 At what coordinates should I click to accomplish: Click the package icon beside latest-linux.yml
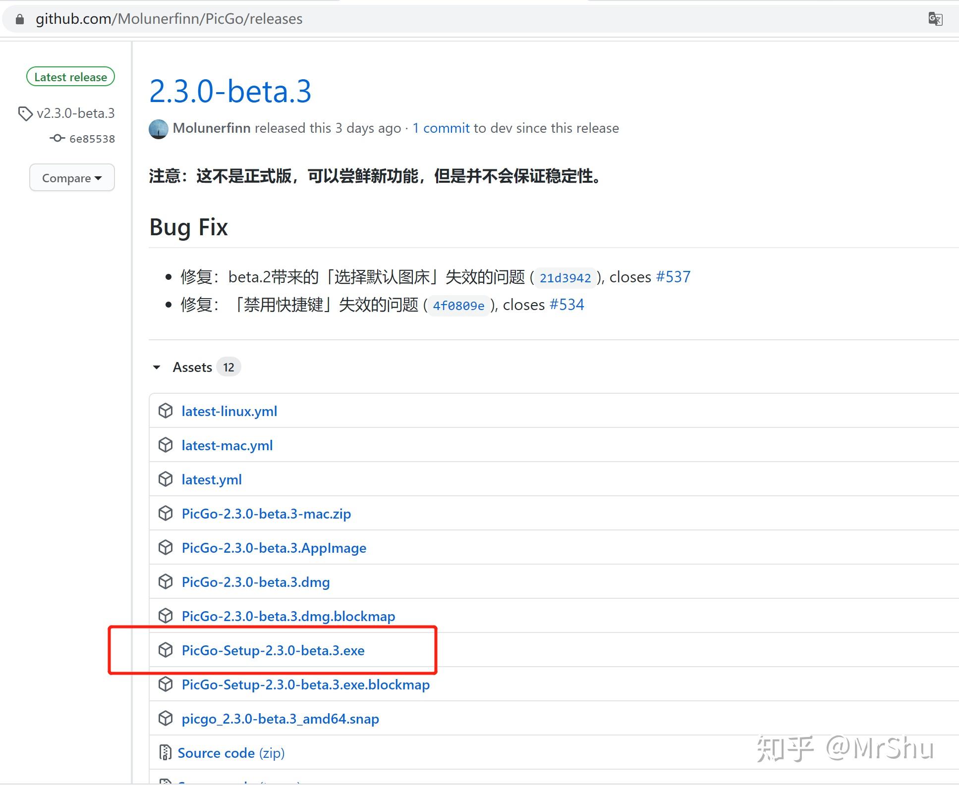(166, 411)
